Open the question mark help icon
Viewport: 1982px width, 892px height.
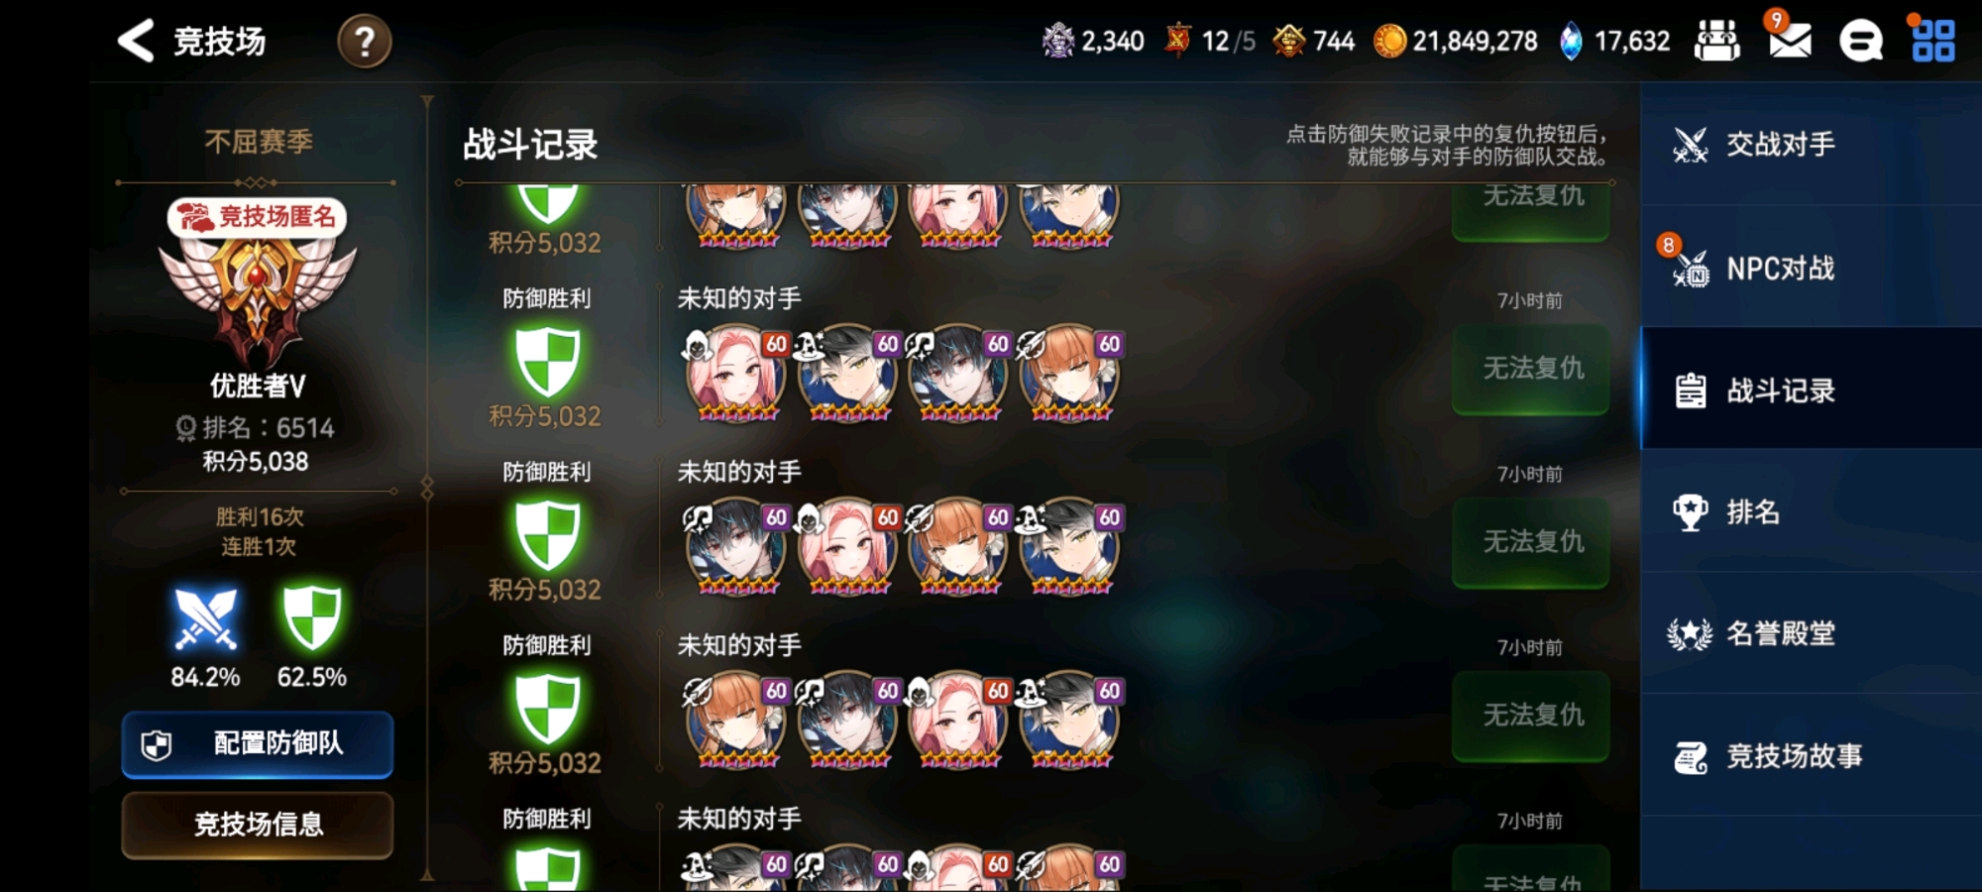pyautogui.click(x=365, y=42)
